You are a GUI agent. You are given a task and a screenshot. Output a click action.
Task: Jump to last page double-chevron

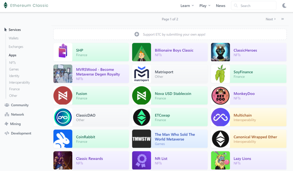tap(283, 19)
